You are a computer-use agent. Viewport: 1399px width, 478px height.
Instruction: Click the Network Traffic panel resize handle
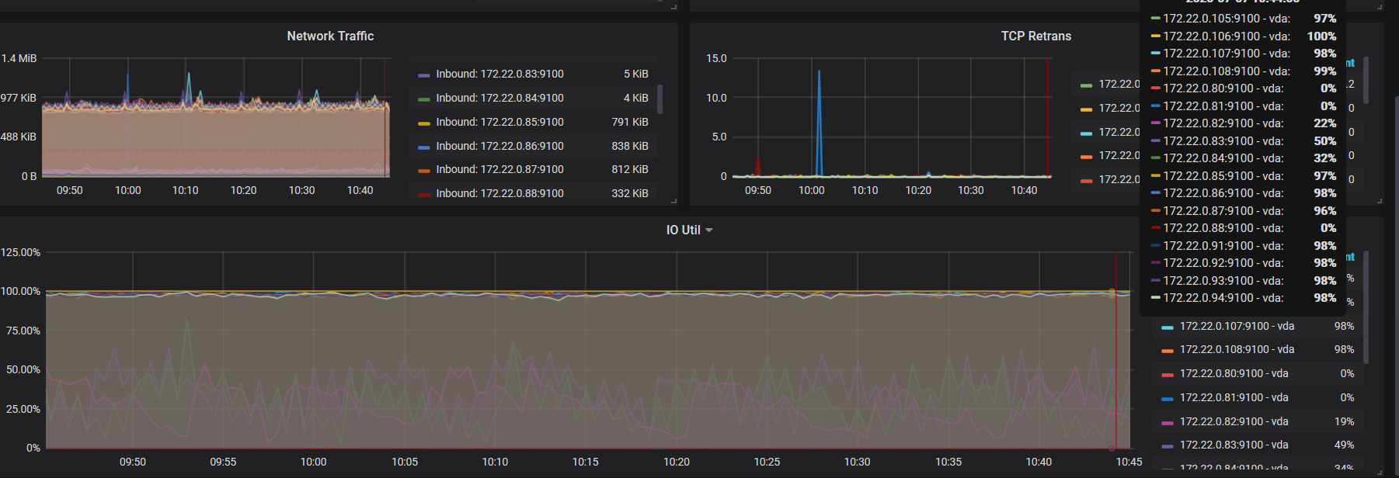(673, 201)
